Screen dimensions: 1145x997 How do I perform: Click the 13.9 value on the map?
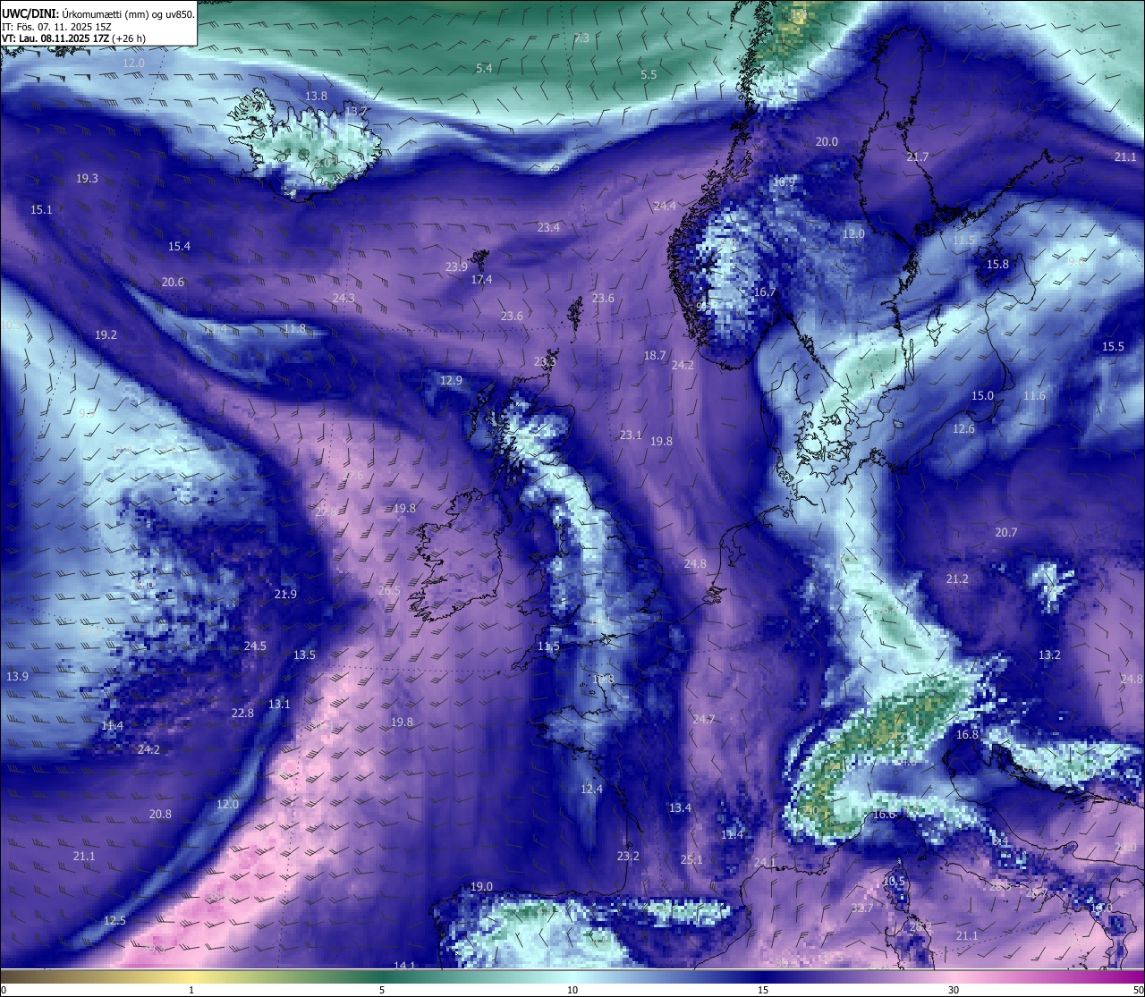pos(17,677)
